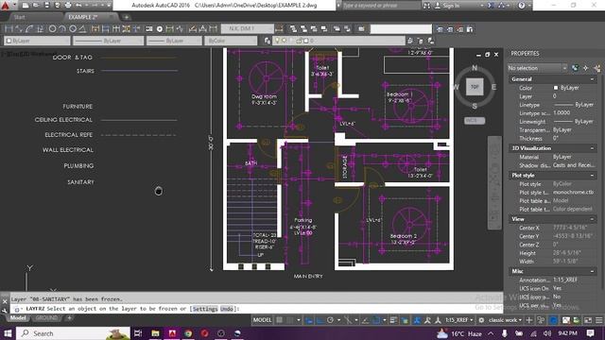The image size is (605, 340).
Task: Click the Undo arrow in quick access toolbar
Action: (78, 6)
